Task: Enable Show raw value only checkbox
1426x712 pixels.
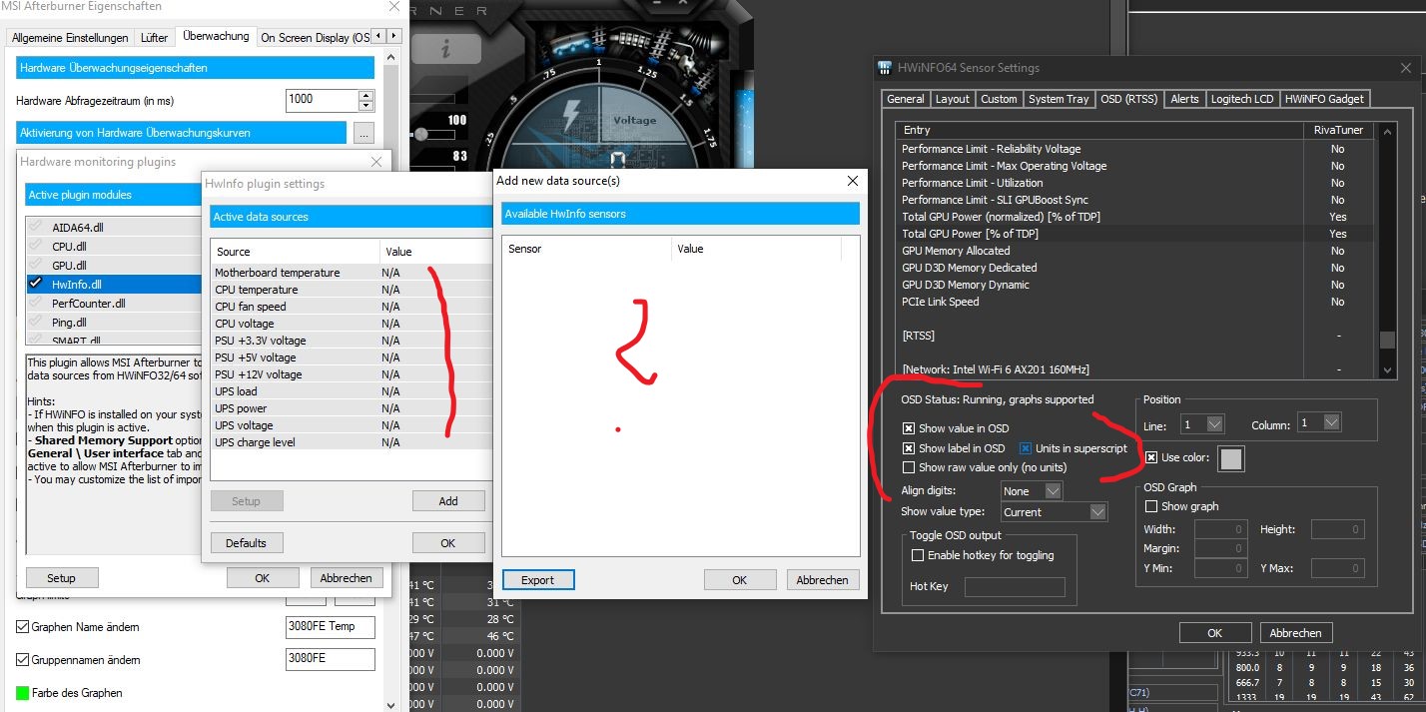Action: [x=909, y=467]
